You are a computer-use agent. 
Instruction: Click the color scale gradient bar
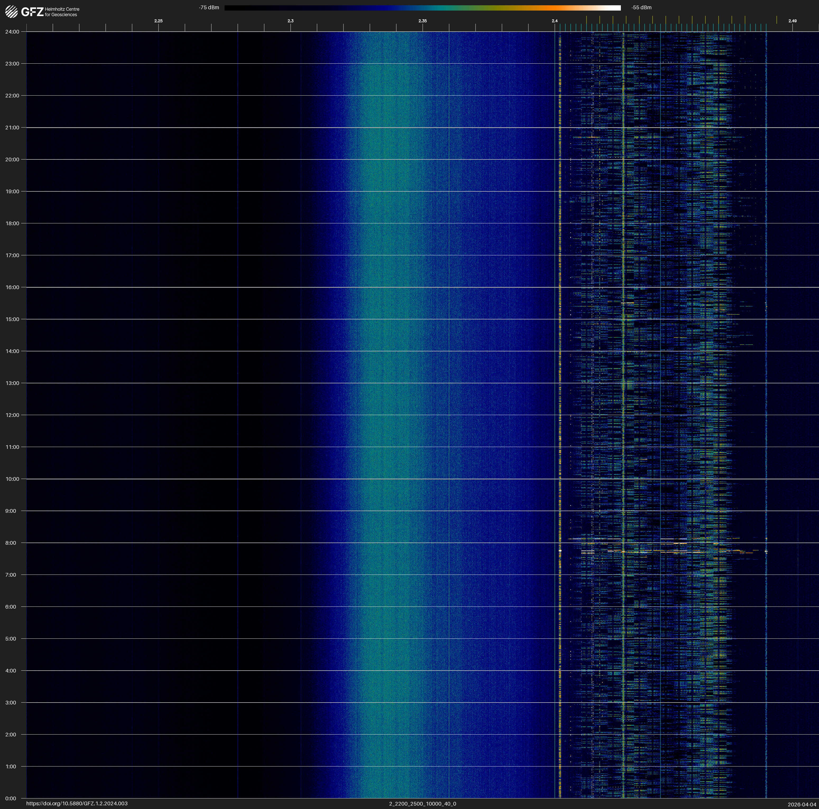[422, 8]
